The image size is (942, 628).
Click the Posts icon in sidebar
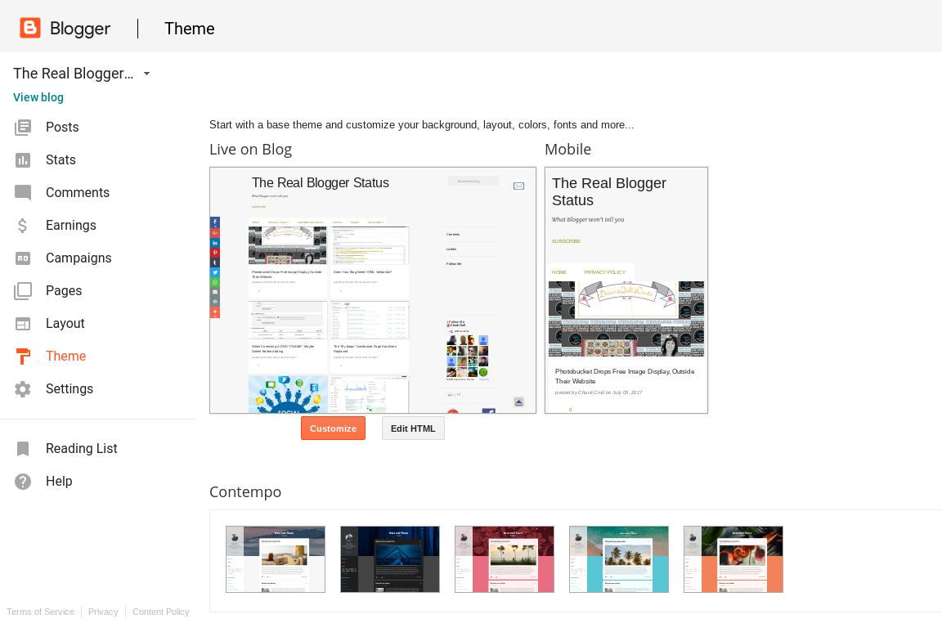tap(23, 127)
